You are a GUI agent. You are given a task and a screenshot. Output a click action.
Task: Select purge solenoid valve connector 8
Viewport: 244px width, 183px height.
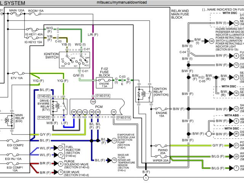coord(60,164)
